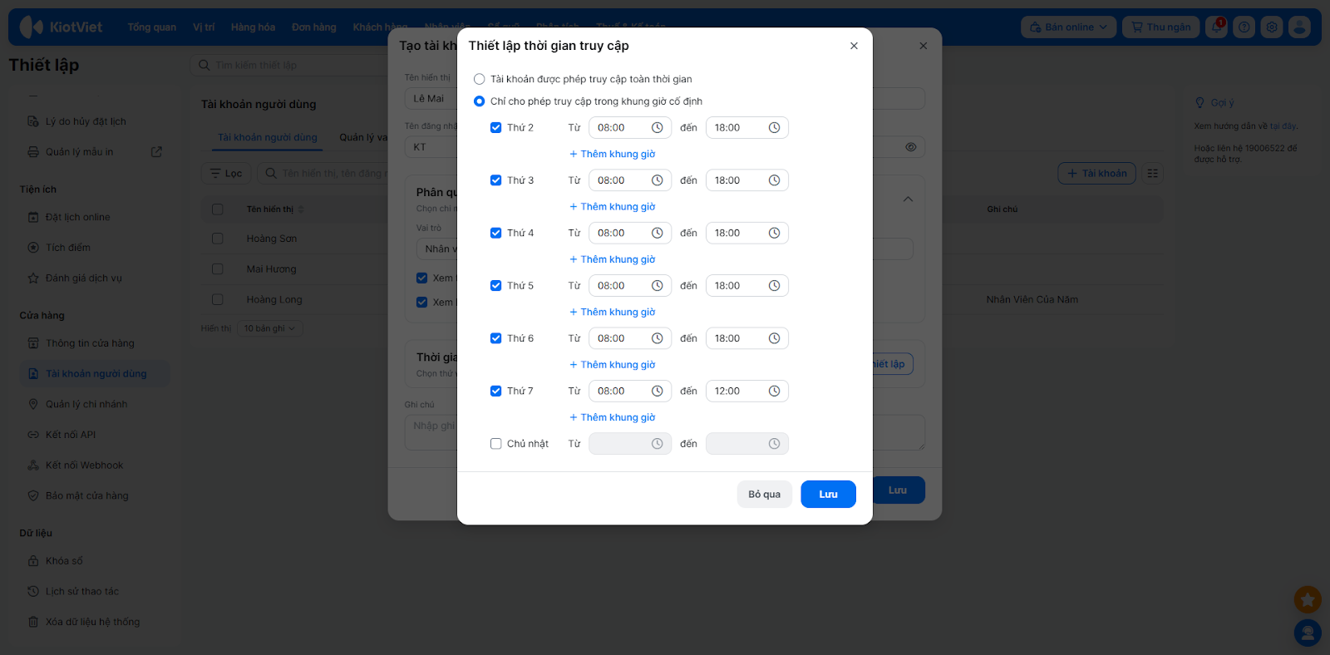Close the Thiết lập thời gian truy cập dialog
Screen dimensions: 1330x655
[854, 46]
